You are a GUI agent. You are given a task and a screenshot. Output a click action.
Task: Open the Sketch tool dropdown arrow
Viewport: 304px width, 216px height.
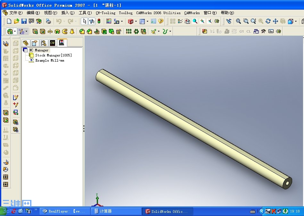point(26,31)
